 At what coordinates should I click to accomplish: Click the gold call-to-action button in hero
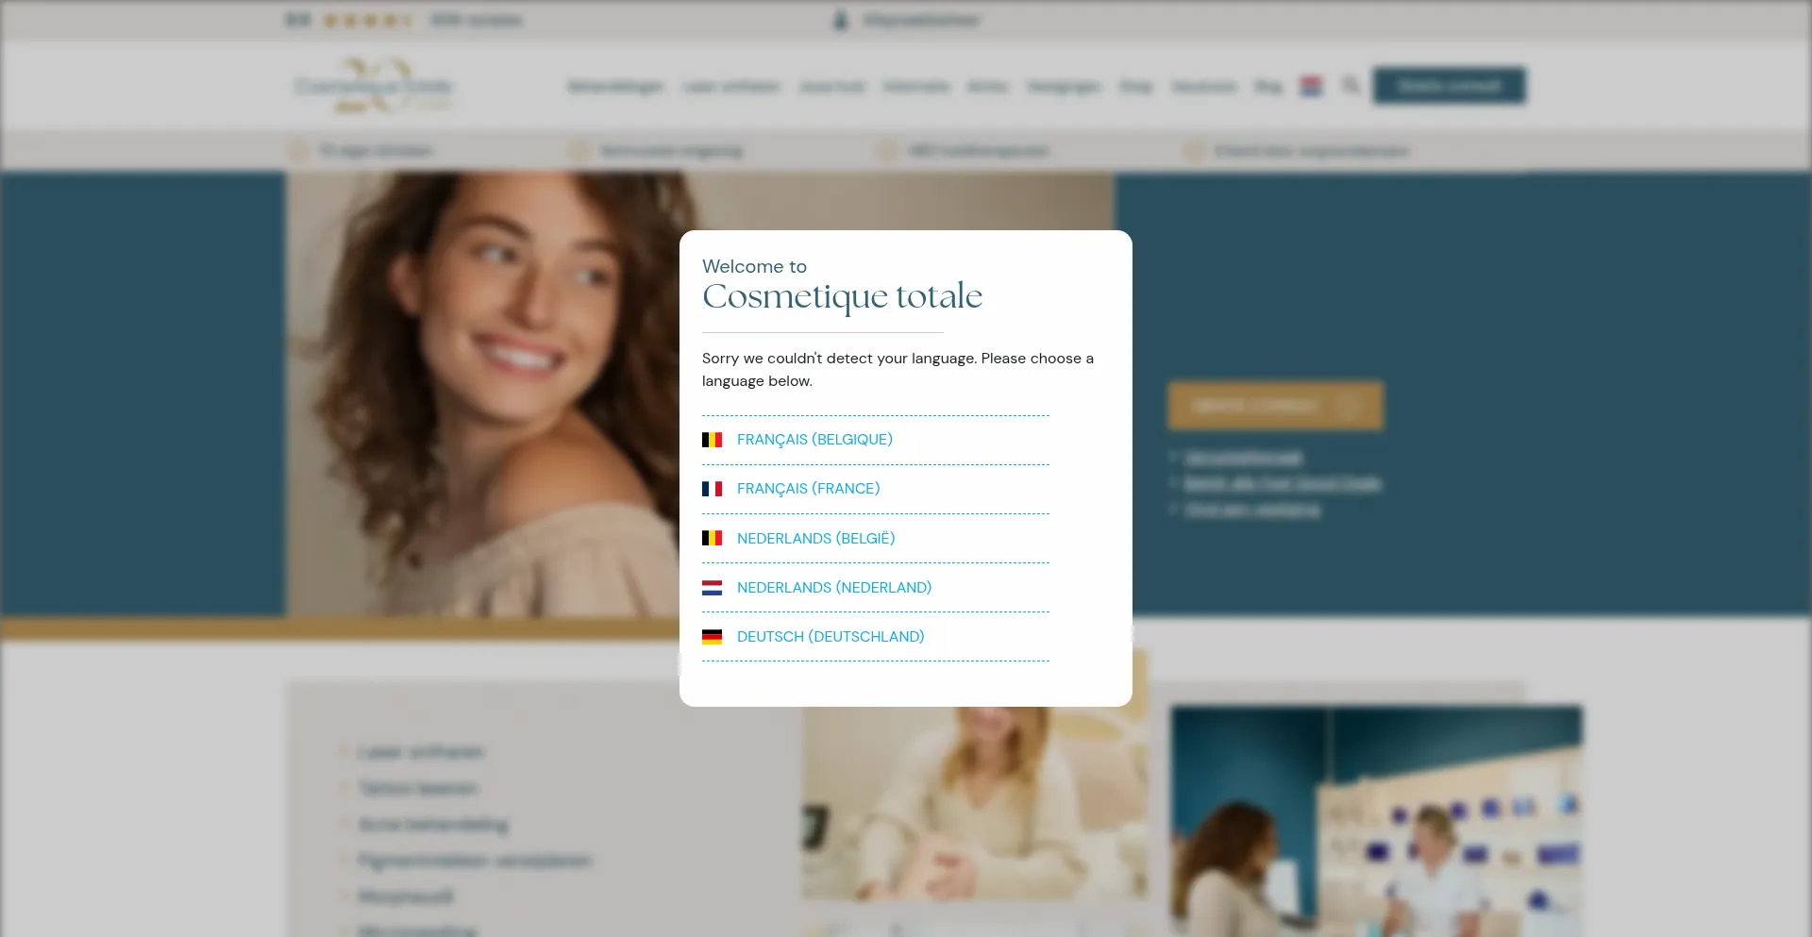(1275, 406)
